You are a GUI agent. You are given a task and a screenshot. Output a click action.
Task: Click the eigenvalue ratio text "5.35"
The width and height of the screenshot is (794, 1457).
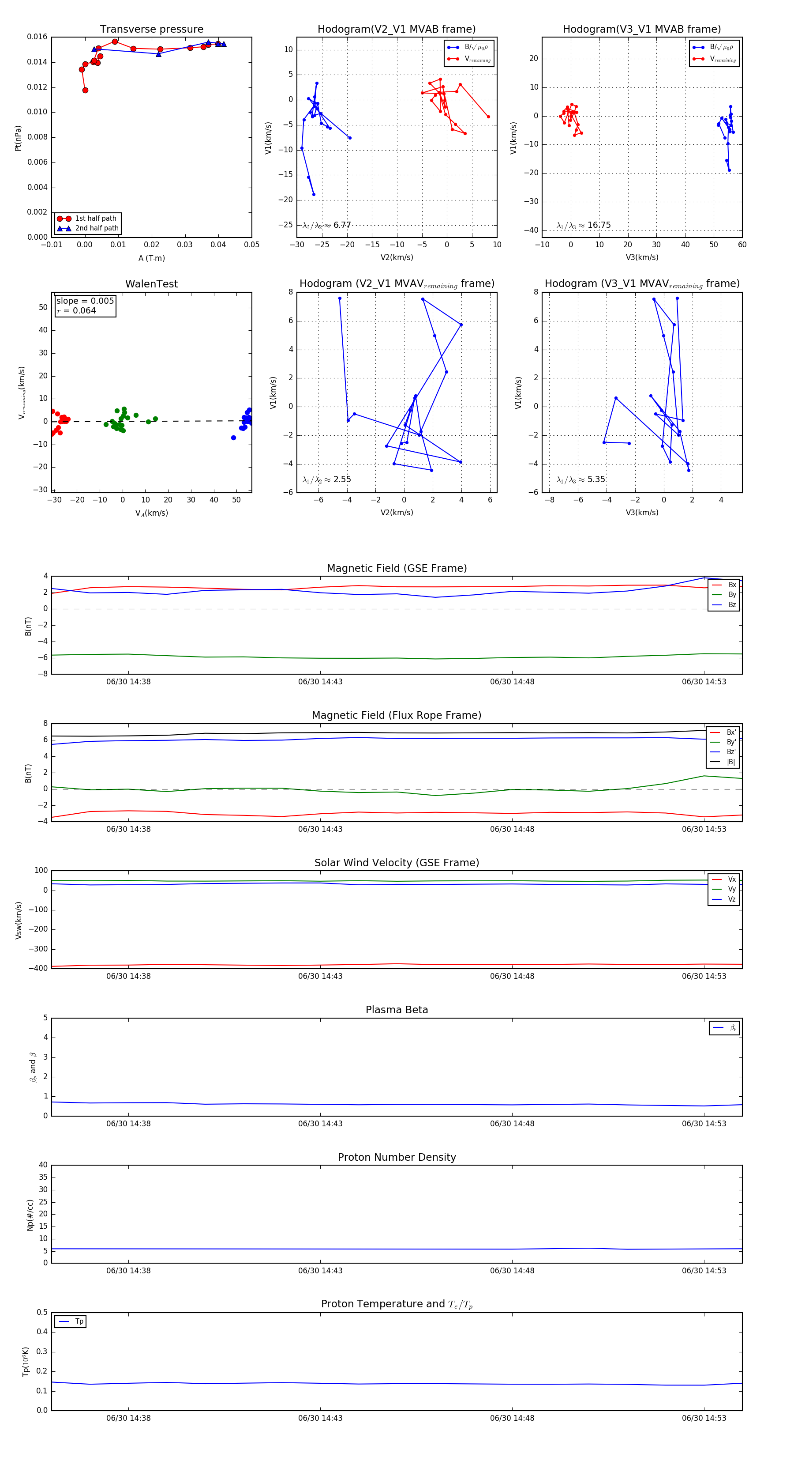click(x=596, y=479)
